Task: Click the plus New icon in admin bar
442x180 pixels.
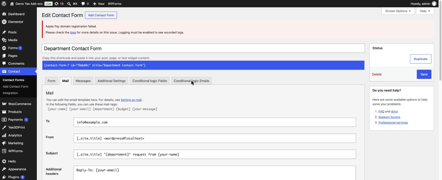Action: (x=94, y=4)
